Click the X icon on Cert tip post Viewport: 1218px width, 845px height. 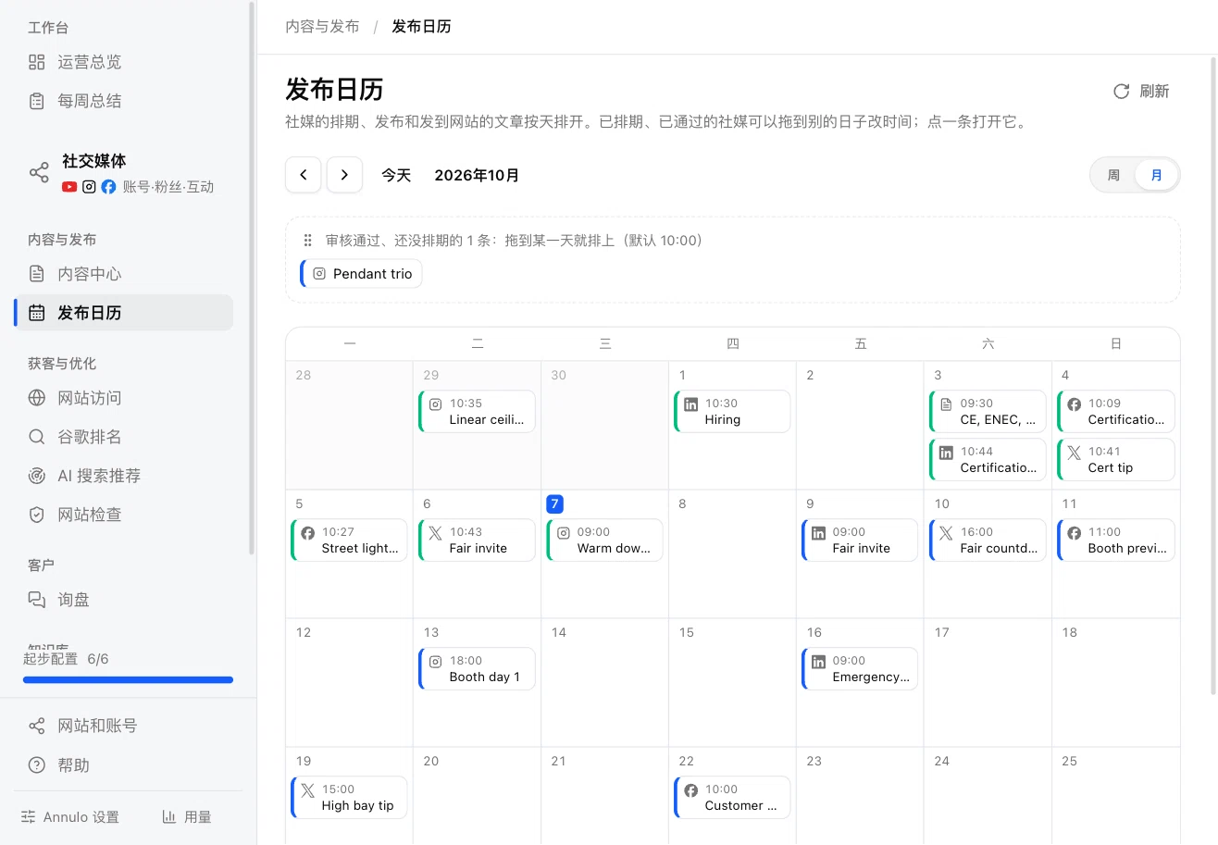1074,453
